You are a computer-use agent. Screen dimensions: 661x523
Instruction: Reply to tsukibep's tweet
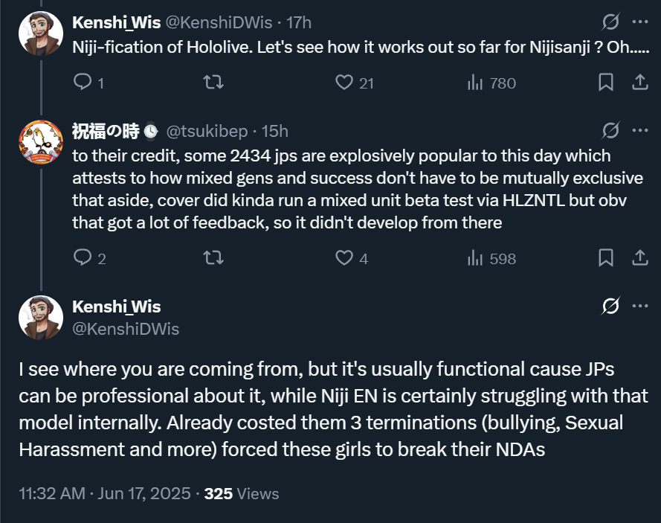coord(83,258)
